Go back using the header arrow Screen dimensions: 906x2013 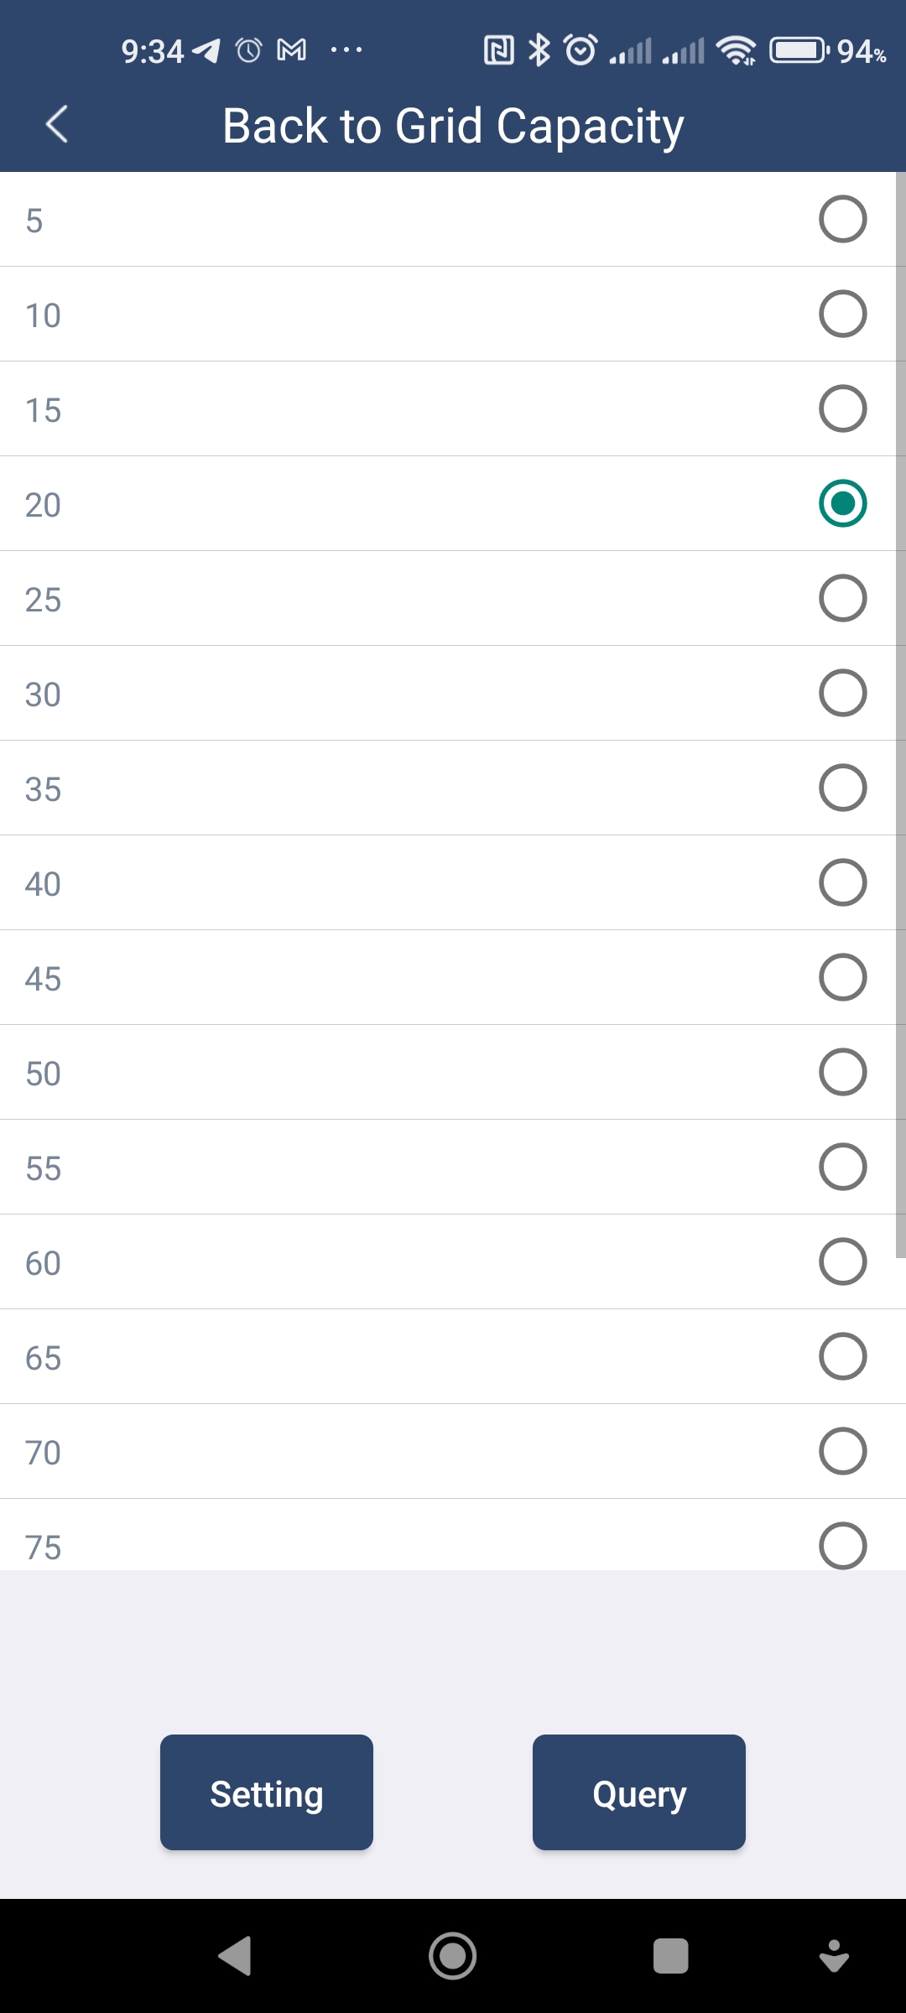pos(56,125)
